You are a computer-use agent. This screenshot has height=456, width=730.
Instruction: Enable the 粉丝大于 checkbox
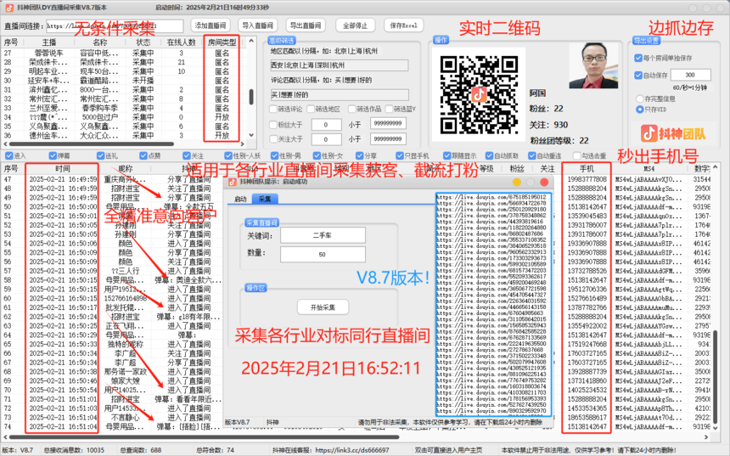tap(273, 125)
